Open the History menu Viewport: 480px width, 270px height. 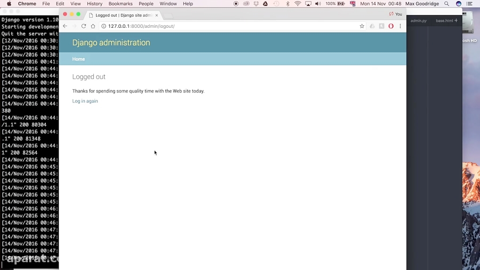(94, 4)
